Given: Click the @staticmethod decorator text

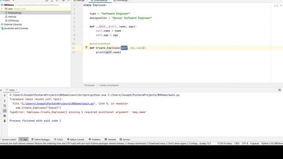Looking at the screenshot, I should click(100, 44).
